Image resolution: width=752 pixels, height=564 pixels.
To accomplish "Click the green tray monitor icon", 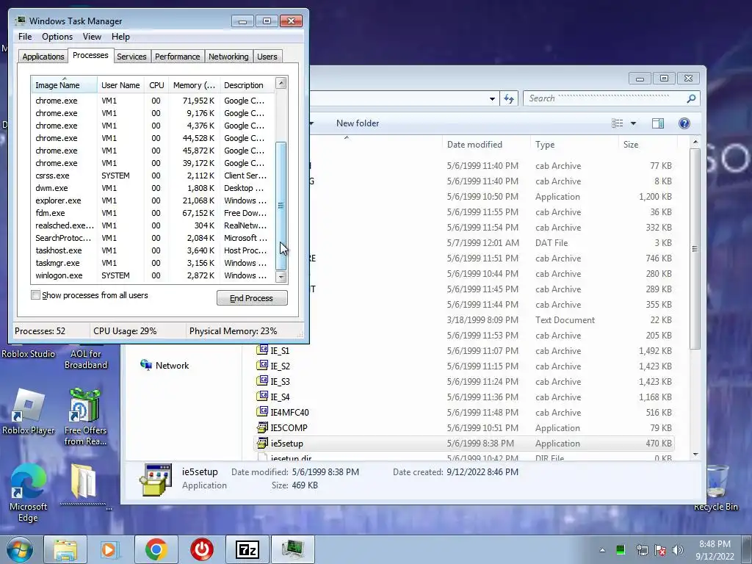I will tap(621, 550).
